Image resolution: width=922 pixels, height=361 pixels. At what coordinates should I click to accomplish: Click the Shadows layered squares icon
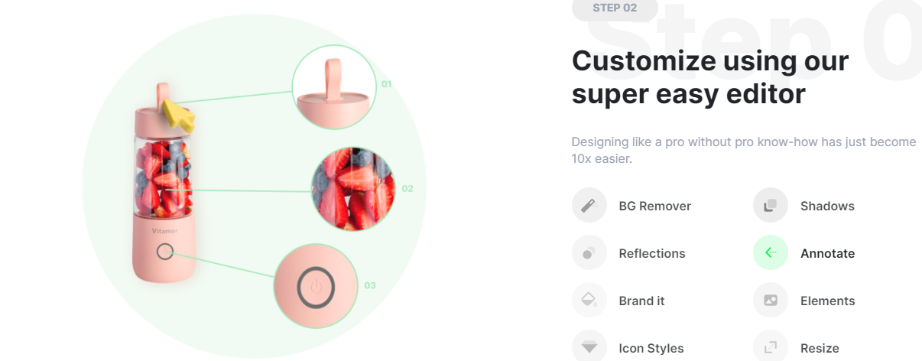(x=771, y=206)
